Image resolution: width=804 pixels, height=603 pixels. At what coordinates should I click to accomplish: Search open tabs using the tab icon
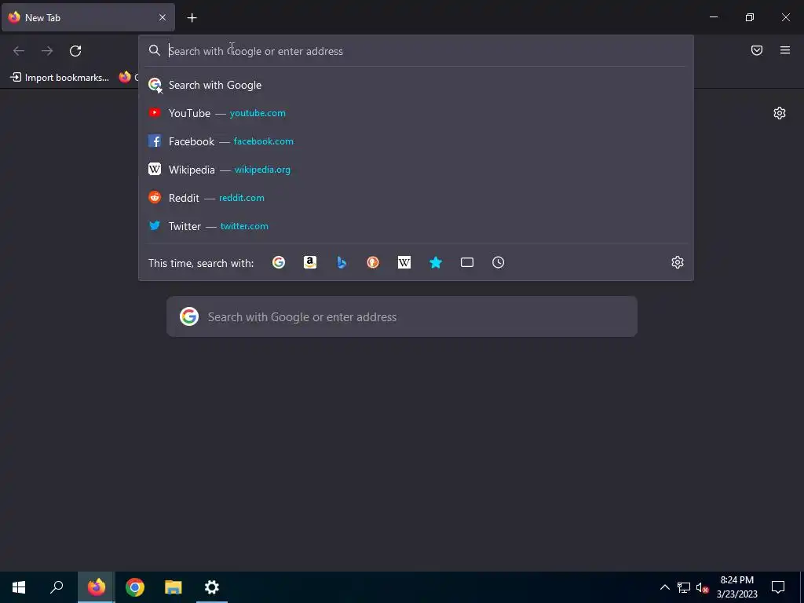[467, 262]
